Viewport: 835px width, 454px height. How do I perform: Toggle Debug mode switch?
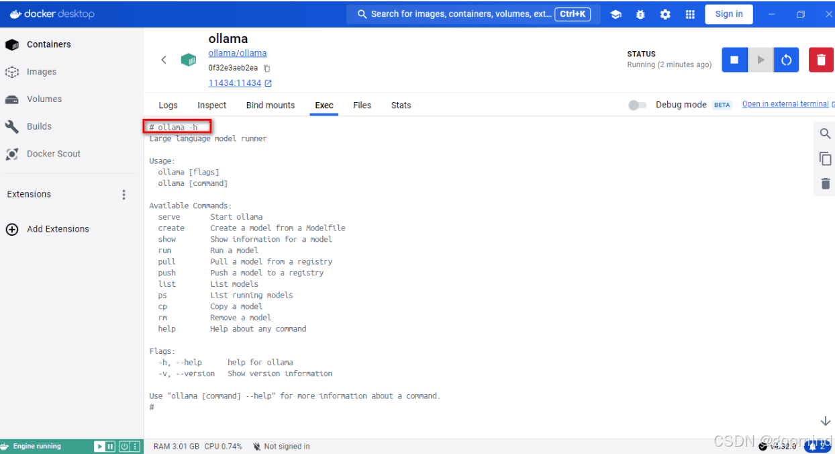(x=638, y=105)
